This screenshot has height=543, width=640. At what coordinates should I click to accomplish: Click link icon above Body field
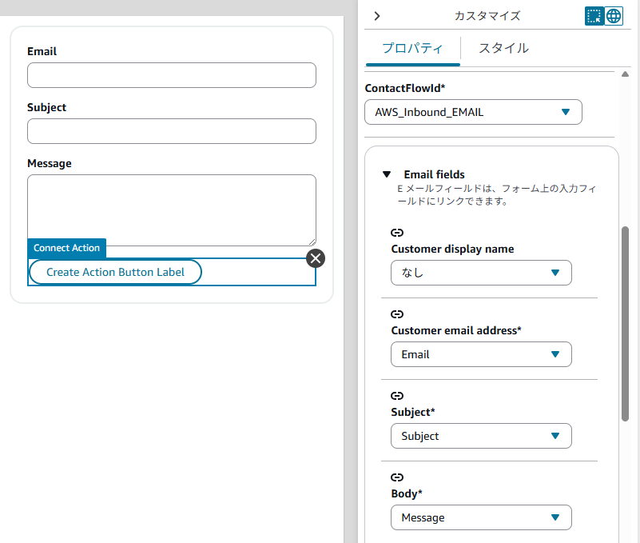click(x=397, y=477)
